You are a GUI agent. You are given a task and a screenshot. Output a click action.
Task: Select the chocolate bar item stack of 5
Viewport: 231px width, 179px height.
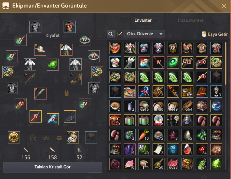pyautogui.click(x=202, y=91)
